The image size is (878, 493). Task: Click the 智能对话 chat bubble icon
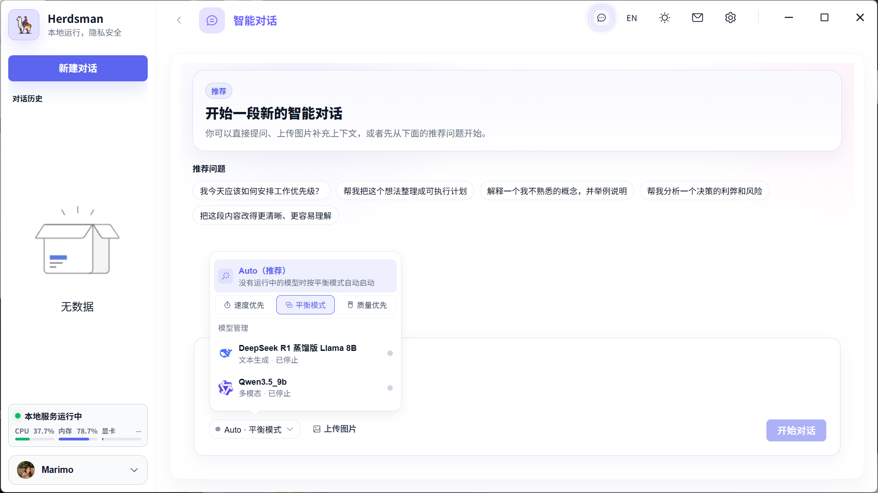(x=212, y=21)
